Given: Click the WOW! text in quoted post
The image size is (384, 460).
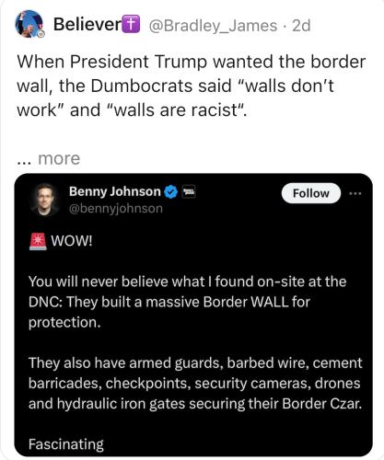Looking at the screenshot, I should [x=72, y=241].
